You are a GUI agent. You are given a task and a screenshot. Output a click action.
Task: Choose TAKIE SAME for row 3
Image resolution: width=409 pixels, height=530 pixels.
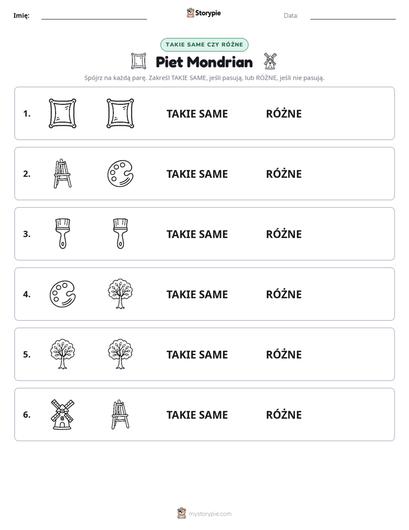point(197,234)
